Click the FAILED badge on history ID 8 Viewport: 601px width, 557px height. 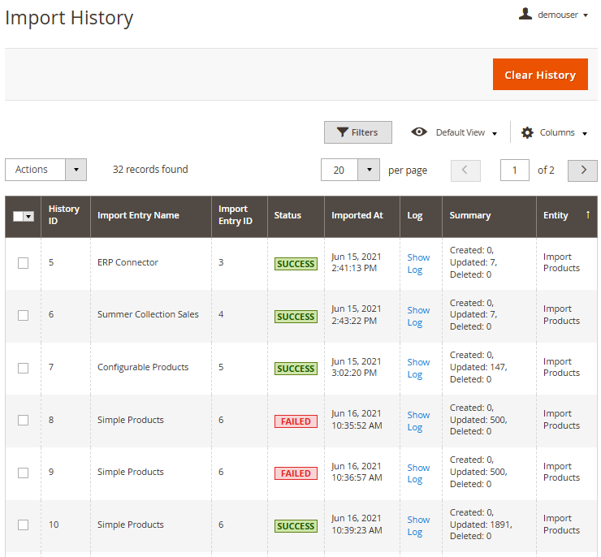point(296,421)
